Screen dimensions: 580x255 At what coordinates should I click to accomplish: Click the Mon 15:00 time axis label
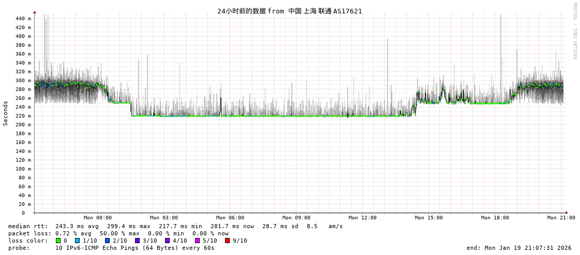point(428,218)
